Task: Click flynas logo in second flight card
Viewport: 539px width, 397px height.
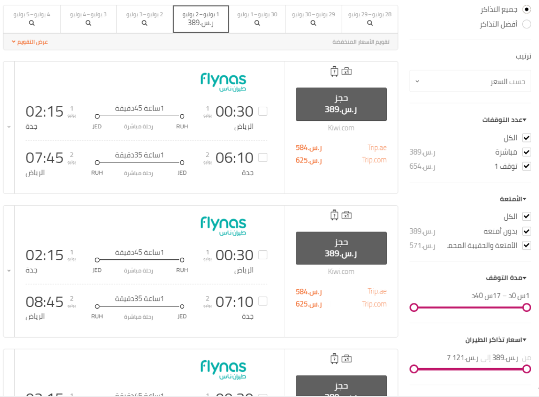Action: pyautogui.click(x=224, y=225)
